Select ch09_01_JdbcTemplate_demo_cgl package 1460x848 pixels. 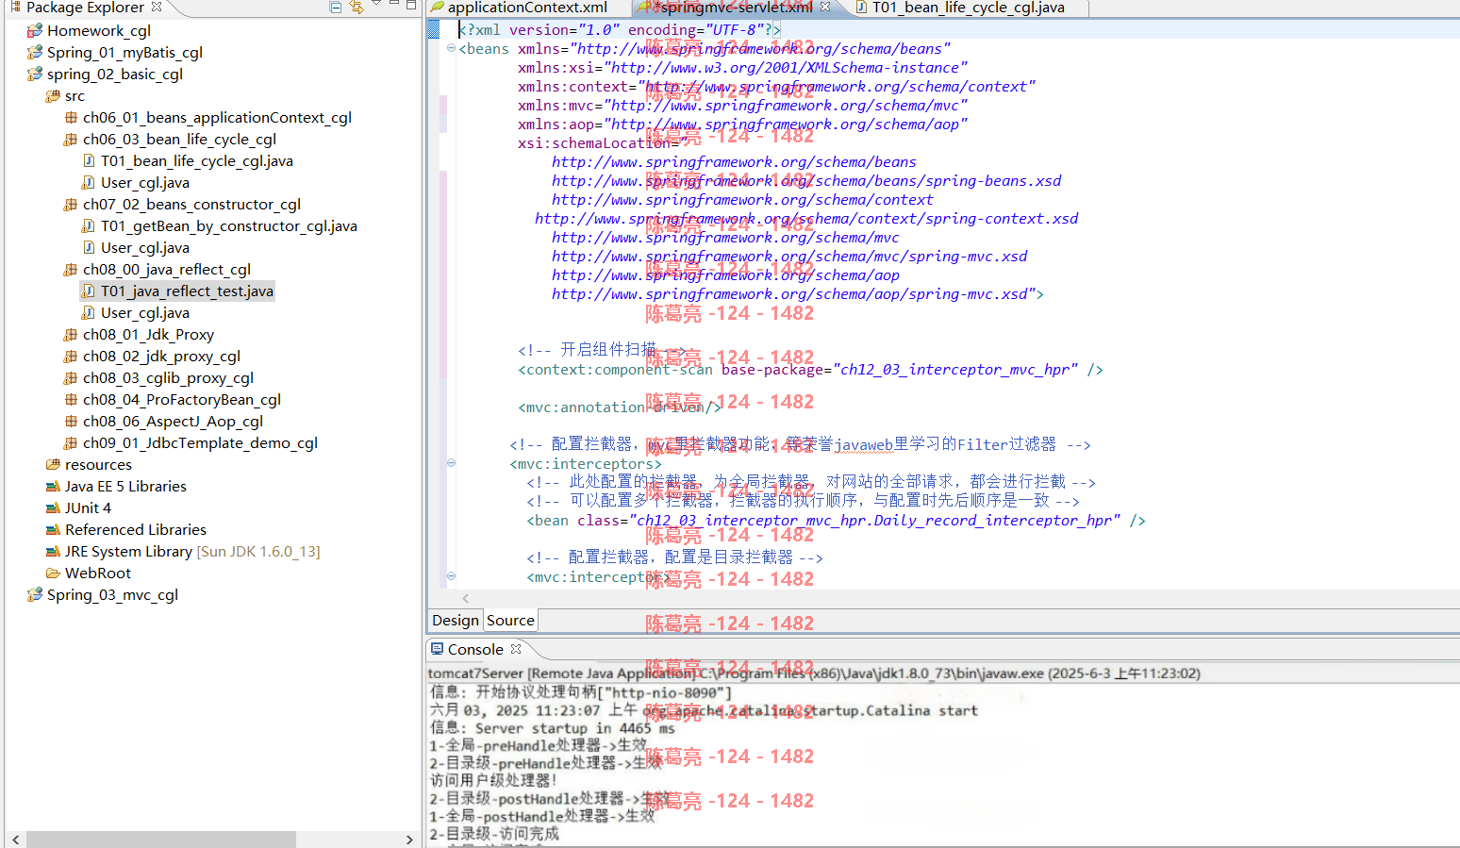coord(200,442)
